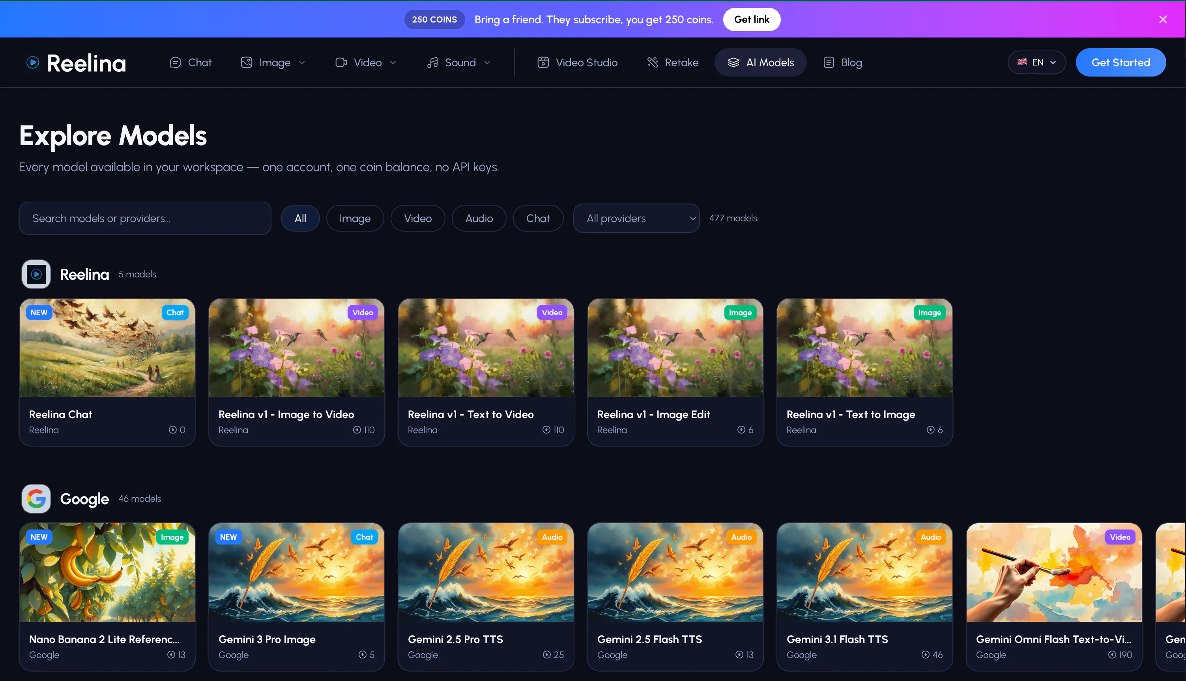This screenshot has width=1186, height=681.
Task: Filter models by Audio
Action: point(479,219)
